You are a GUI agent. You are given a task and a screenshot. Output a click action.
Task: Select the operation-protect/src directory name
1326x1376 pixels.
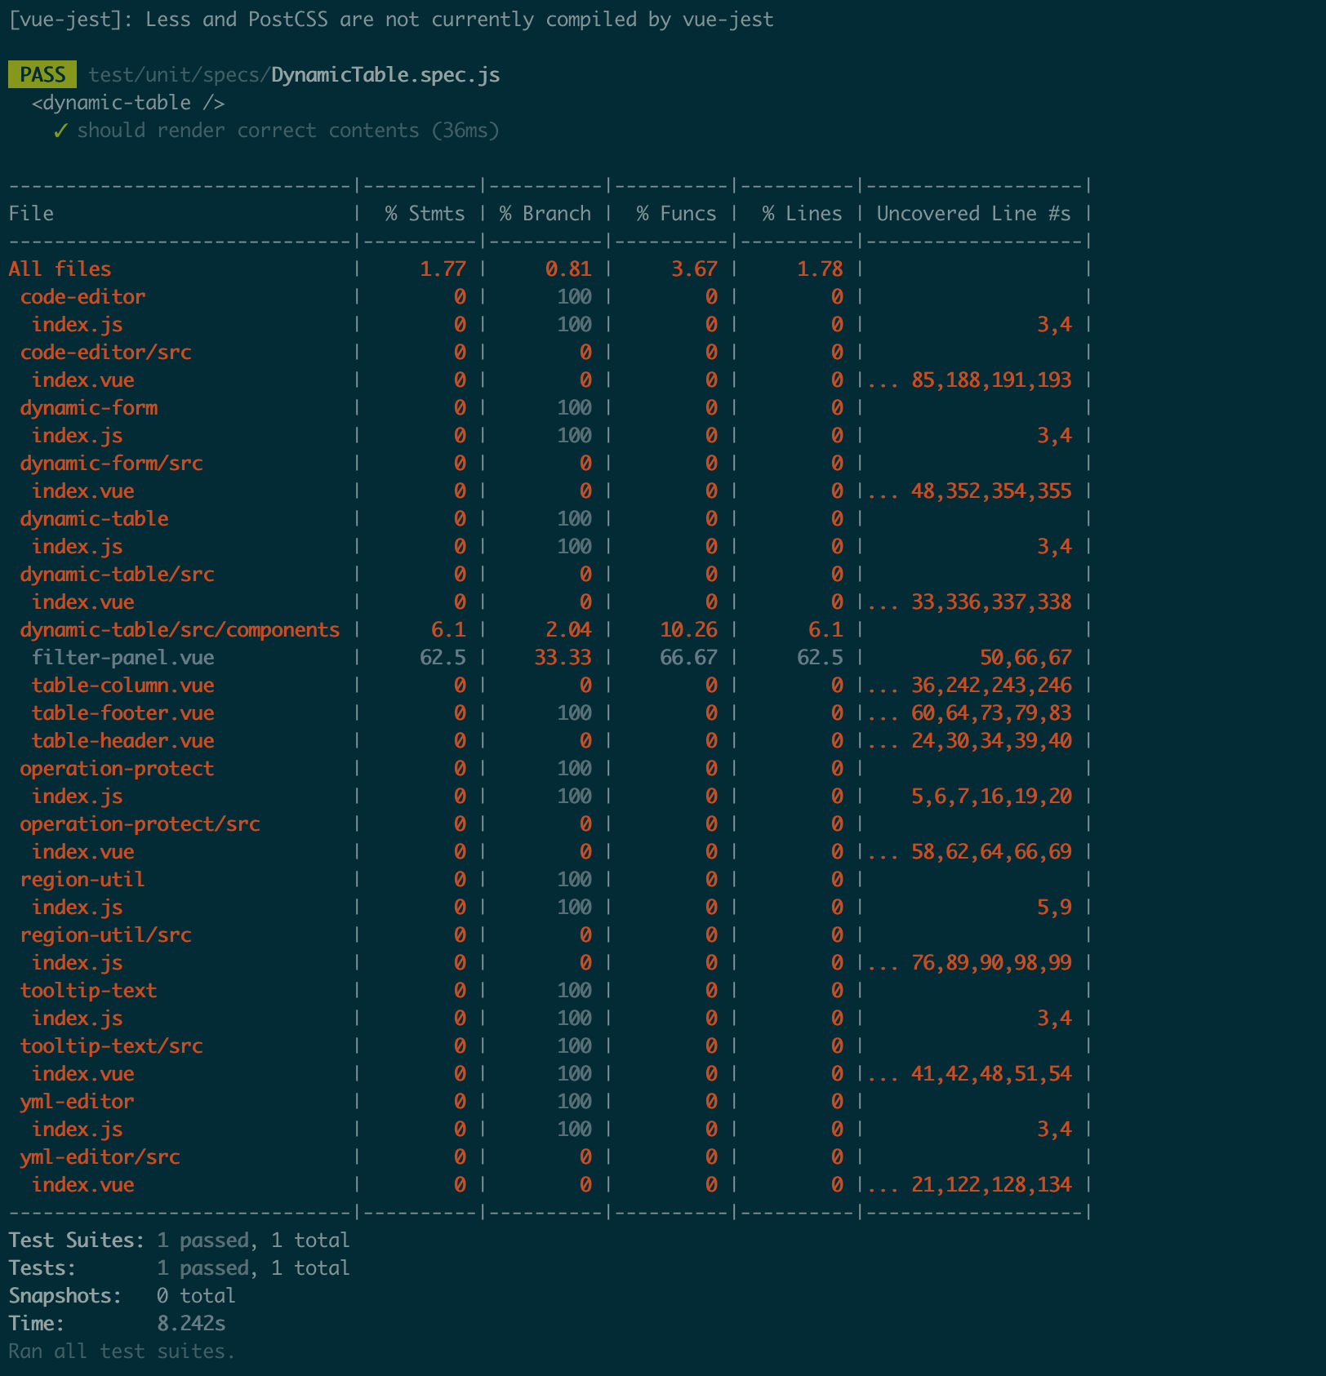pyautogui.click(x=140, y=824)
